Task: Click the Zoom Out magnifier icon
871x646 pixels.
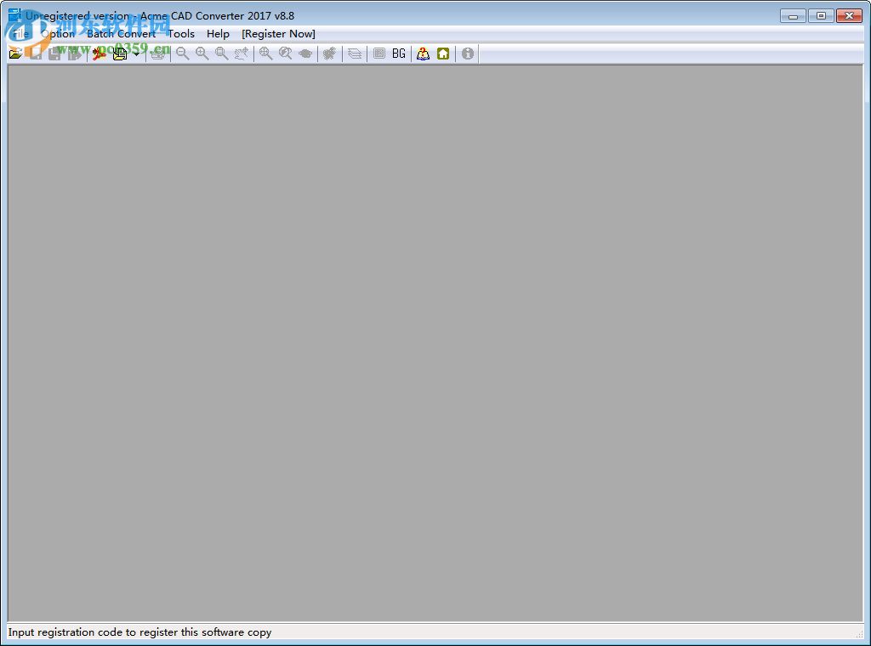Action: coord(182,54)
